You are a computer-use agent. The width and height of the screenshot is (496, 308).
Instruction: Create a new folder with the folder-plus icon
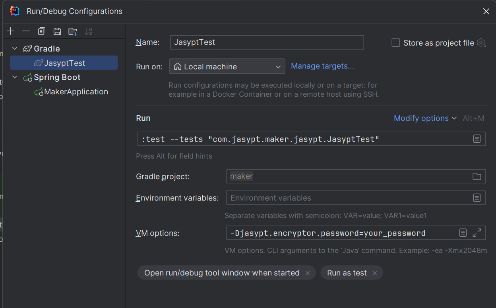tap(73, 32)
